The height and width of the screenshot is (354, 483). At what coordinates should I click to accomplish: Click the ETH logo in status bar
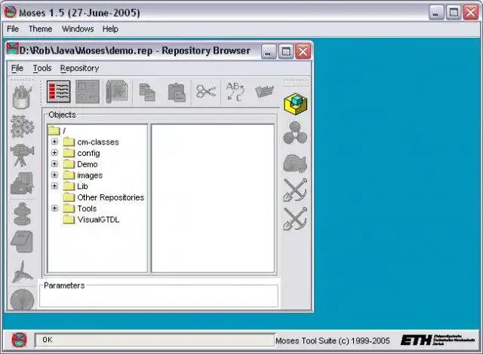pos(438,340)
